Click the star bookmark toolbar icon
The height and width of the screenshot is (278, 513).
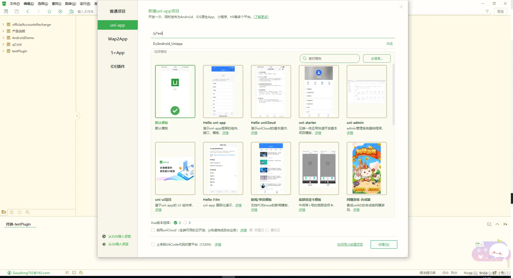pyautogui.click(x=49, y=11)
